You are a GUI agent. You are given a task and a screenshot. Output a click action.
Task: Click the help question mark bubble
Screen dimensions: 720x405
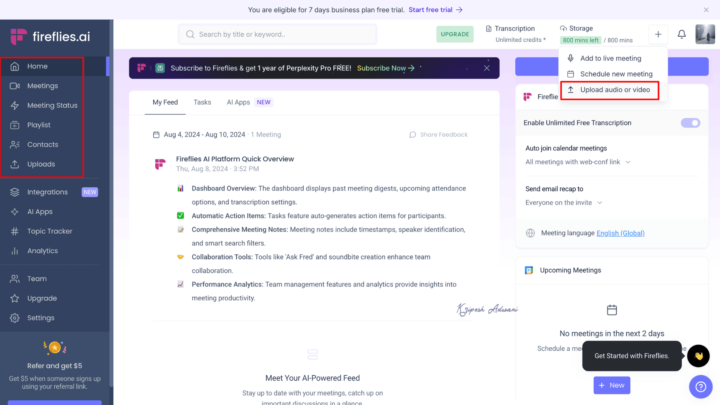[x=700, y=387]
